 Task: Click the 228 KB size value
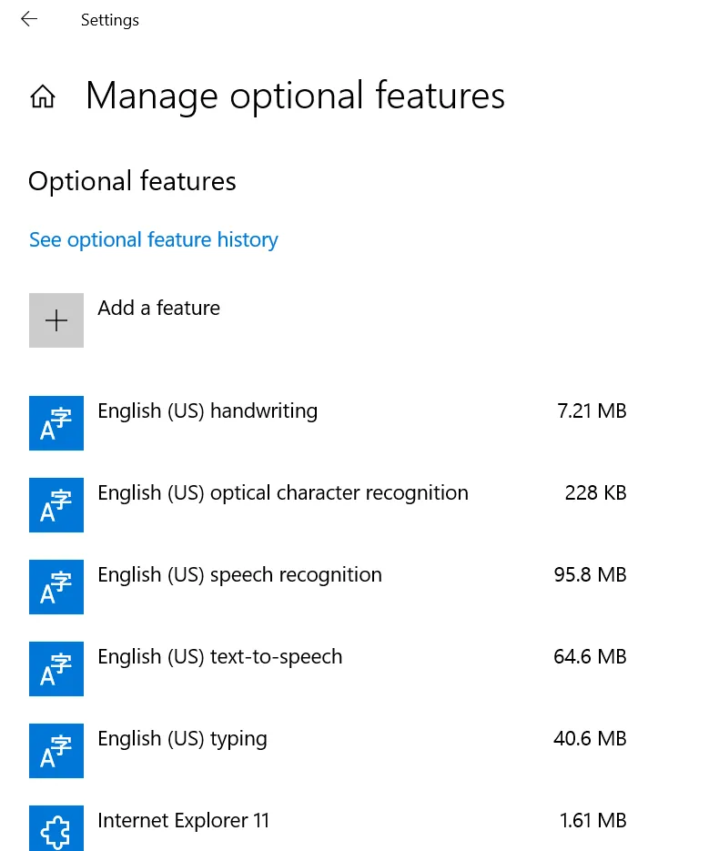[596, 492]
